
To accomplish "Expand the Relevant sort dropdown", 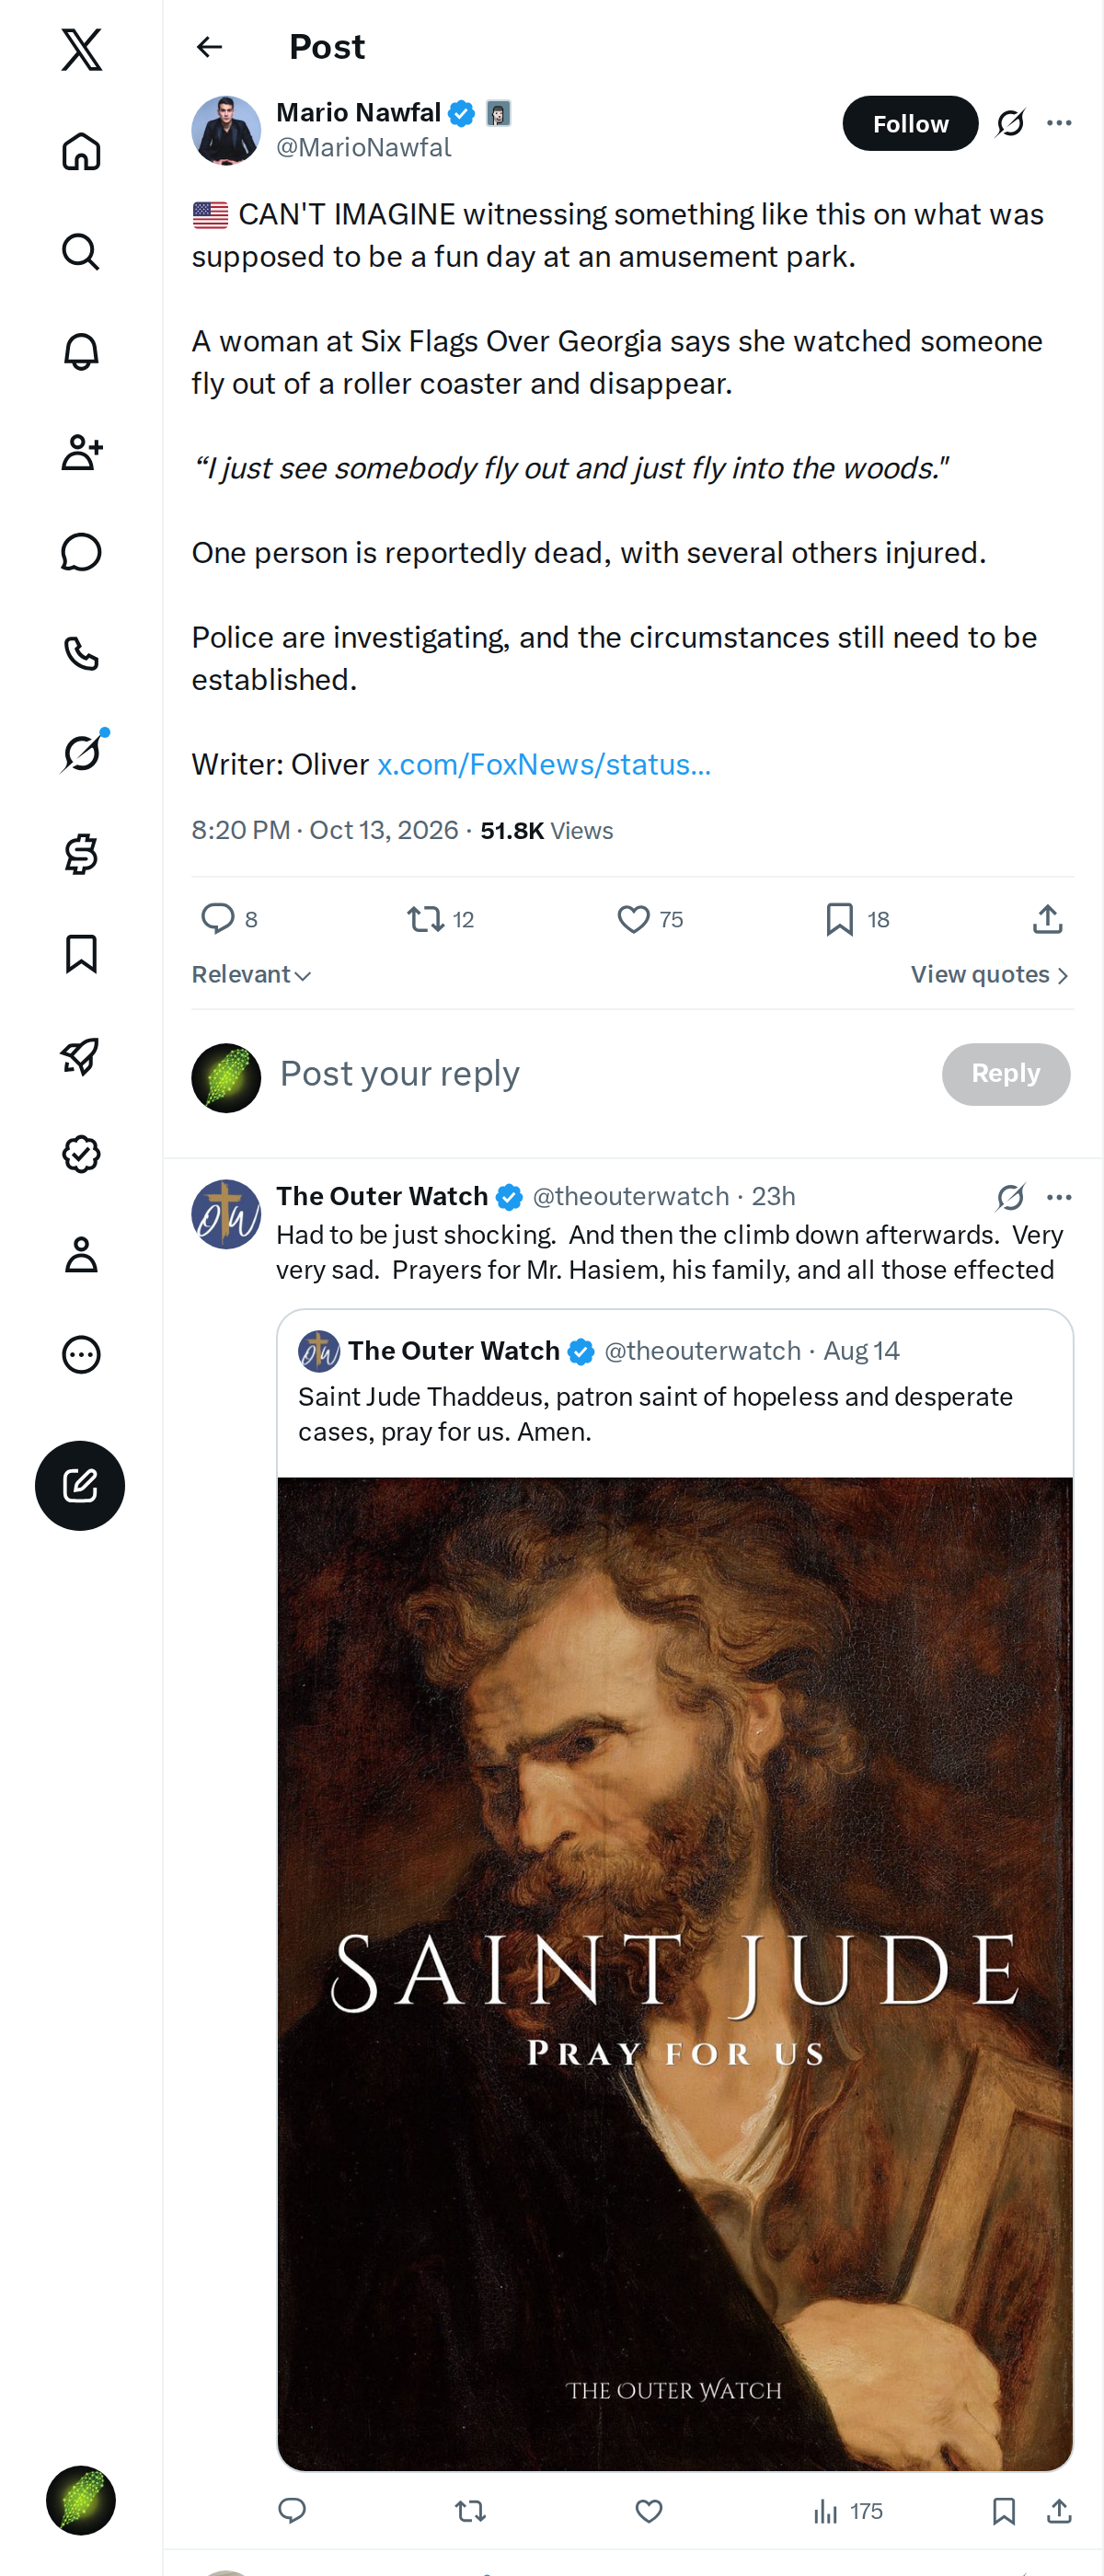I will pyautogui.click(x=251, y=975).
